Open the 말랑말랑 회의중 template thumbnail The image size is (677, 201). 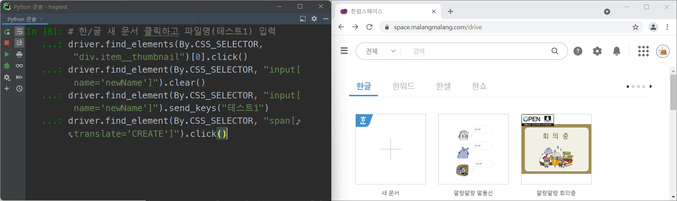pos(556,149)
